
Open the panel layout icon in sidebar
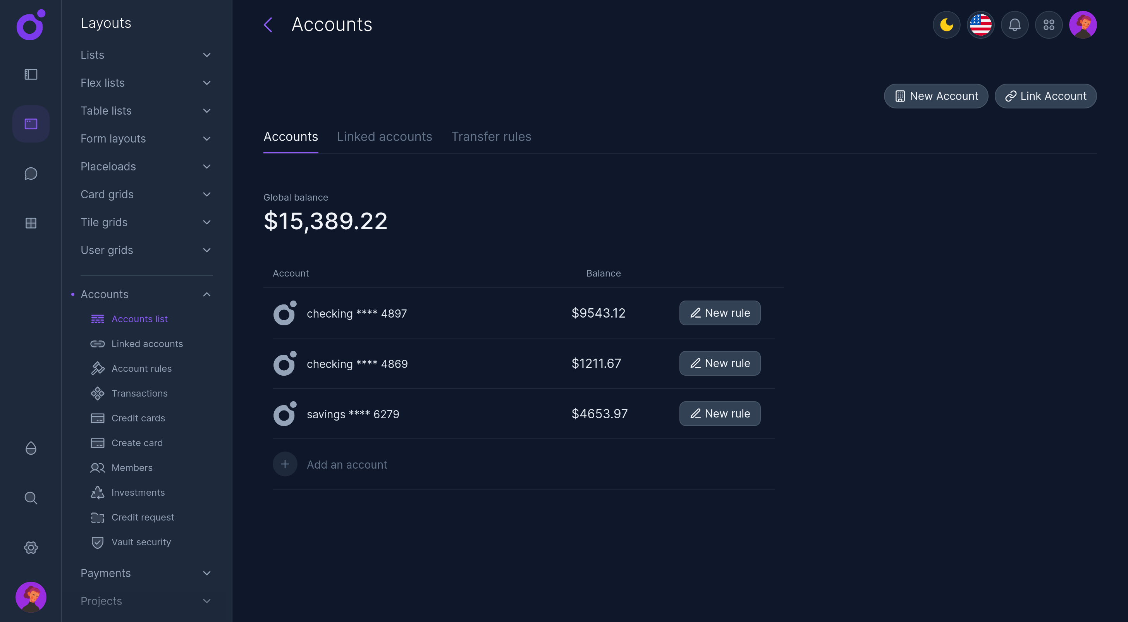31,74
